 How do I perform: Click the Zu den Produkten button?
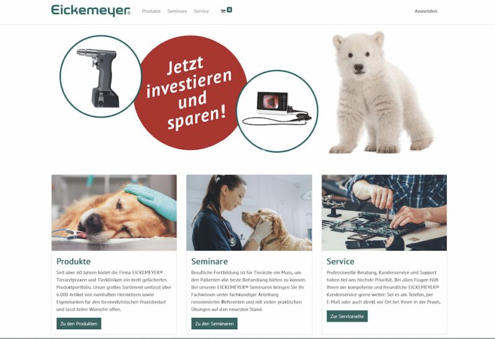tap(79, 324)
